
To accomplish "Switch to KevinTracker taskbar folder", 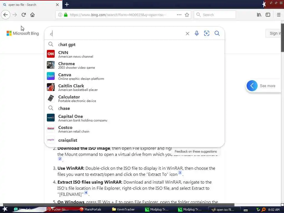I will [123, 210].
